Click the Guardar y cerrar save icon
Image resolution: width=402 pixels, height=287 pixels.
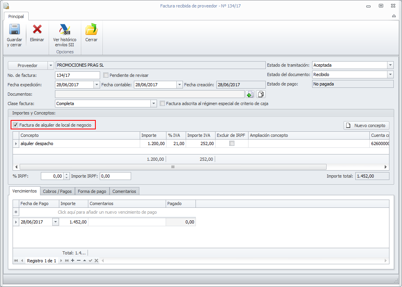tap(15, 30)
